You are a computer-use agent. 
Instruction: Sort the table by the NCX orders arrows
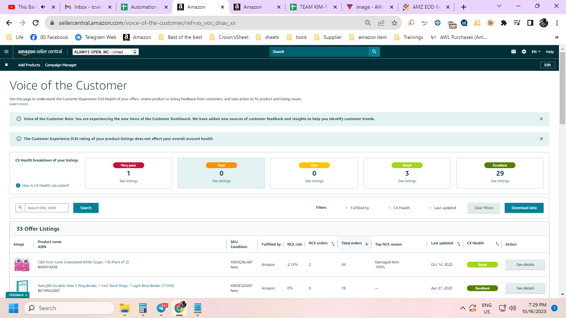tap(333, 244)
